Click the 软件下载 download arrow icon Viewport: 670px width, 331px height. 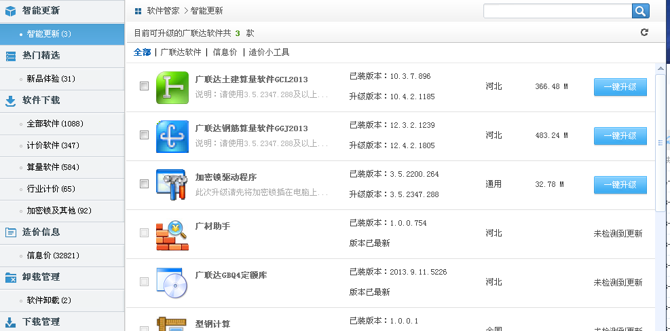click(10, 101)
